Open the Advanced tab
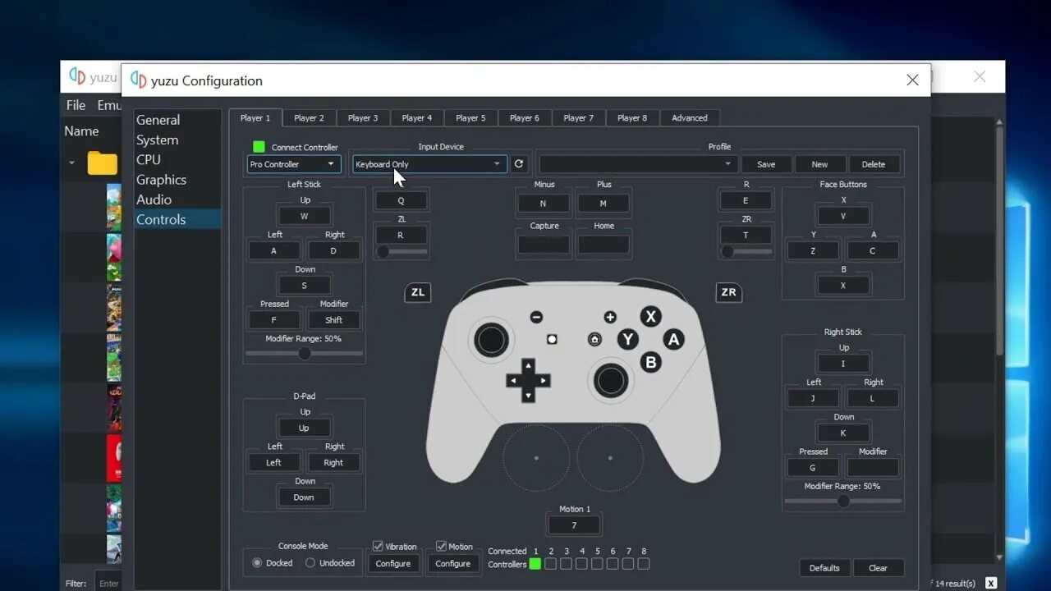Image resolution: width=1051 pixels, height=591 pixels. [x=689, y=117]
